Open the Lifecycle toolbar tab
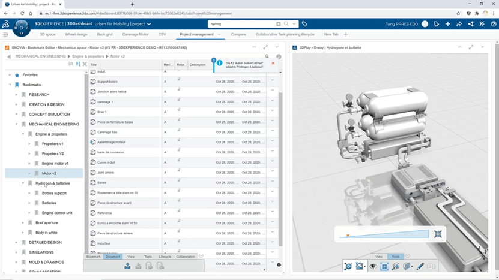 tap(165, 257)
